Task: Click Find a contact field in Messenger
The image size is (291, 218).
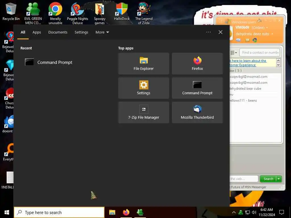Action: 259,53
